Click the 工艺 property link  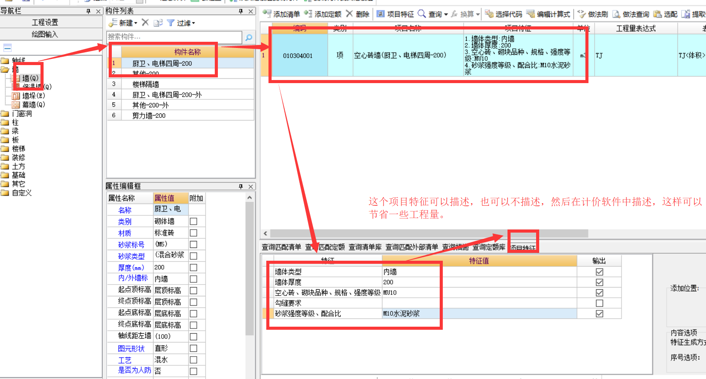pos(125,360)
